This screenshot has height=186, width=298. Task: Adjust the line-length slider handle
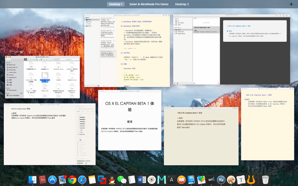click(78, 109)
